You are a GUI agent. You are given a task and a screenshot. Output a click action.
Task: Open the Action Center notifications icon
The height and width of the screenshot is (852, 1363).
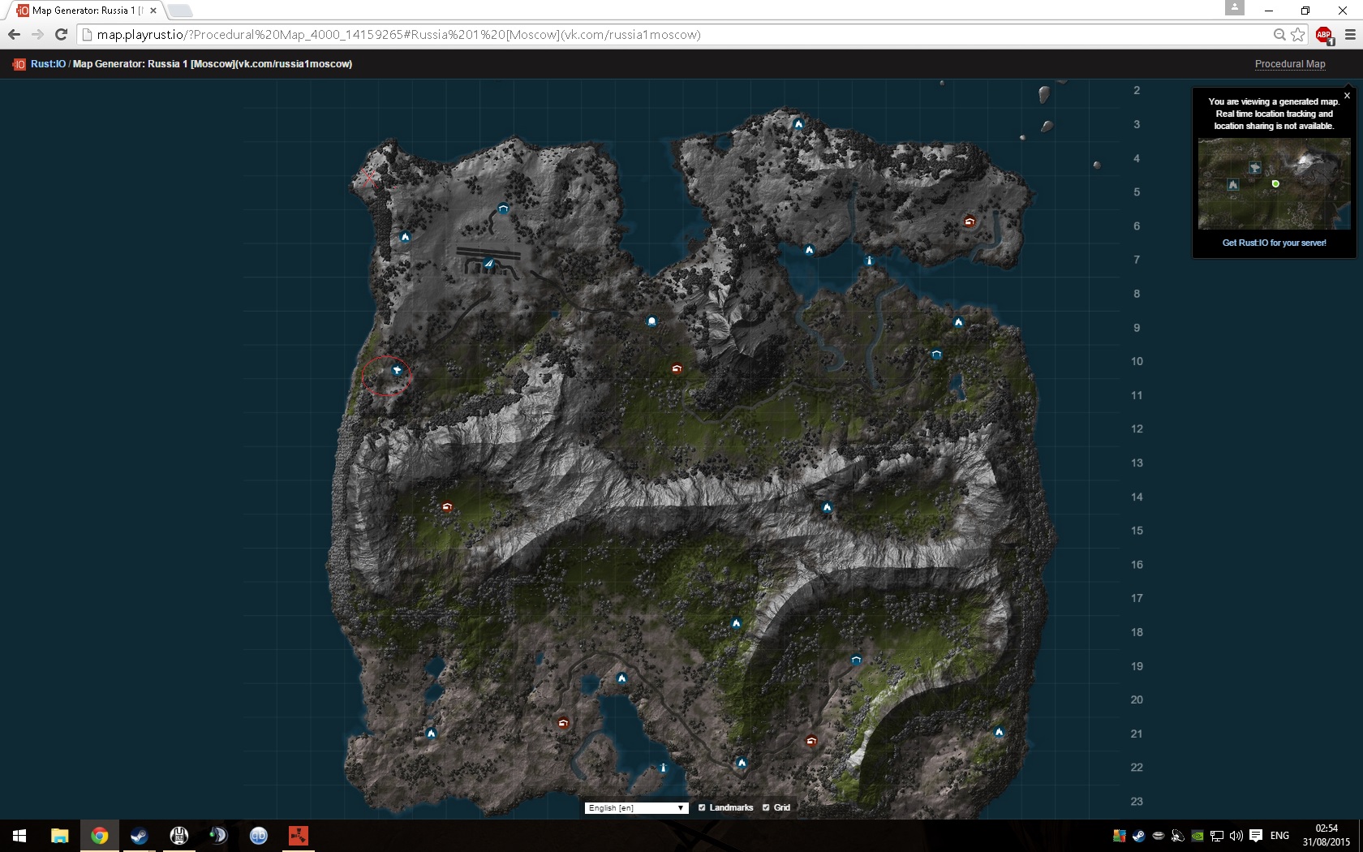(x=1256, y=836)
